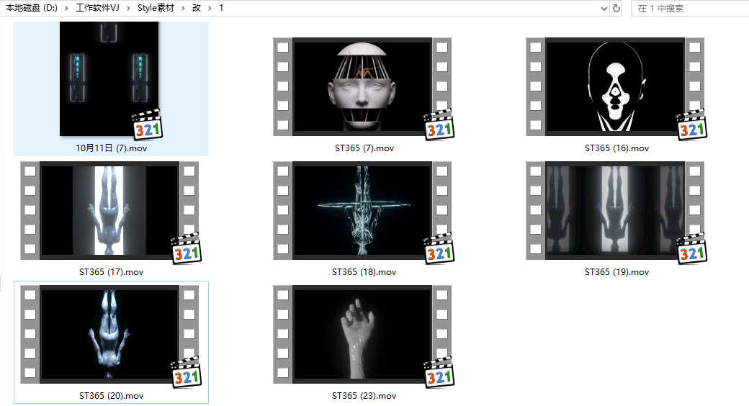749x406 pixels.
Task: Click the 321 player icon on ST365 (20).mov
Action: click(x=187, y=373)
